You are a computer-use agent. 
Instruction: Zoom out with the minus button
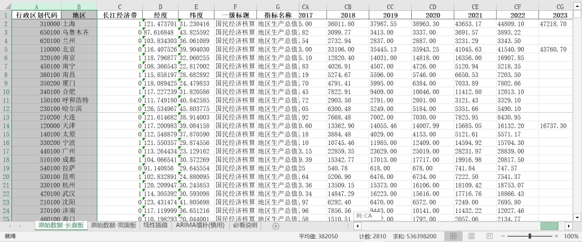pyautogui.click(x=503, y=236)
